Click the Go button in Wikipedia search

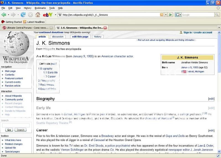point(9,130)
